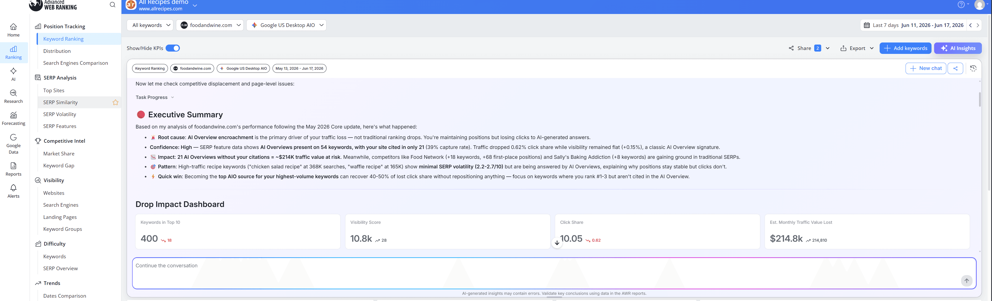Open the Export dropdown
This screenshot has height=301, width=992.
pyautogui.click(x=857, y=48)
